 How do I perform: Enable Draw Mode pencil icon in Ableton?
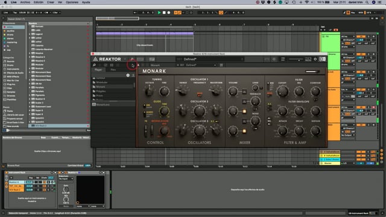344,13
